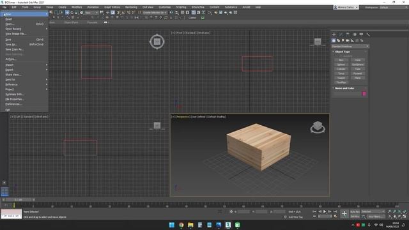Open Chrome from the taskbar
Viewport: 409px width, 230px height.
(181, 225)
